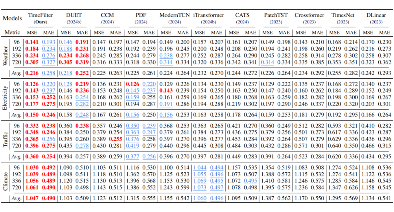Select TimesNet Climate value 1.347
The width and height of the screenshot is (394, 212).
[335, 188]
